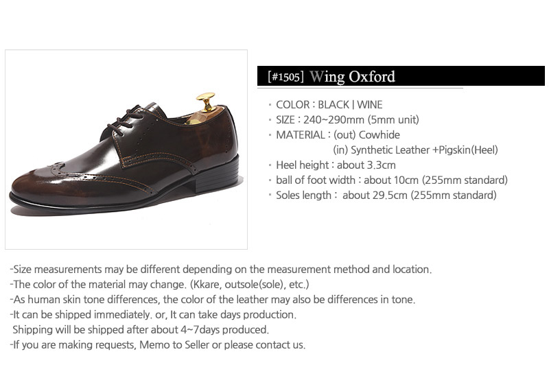Click the shipping after 4~7days note

coord(141,330)
